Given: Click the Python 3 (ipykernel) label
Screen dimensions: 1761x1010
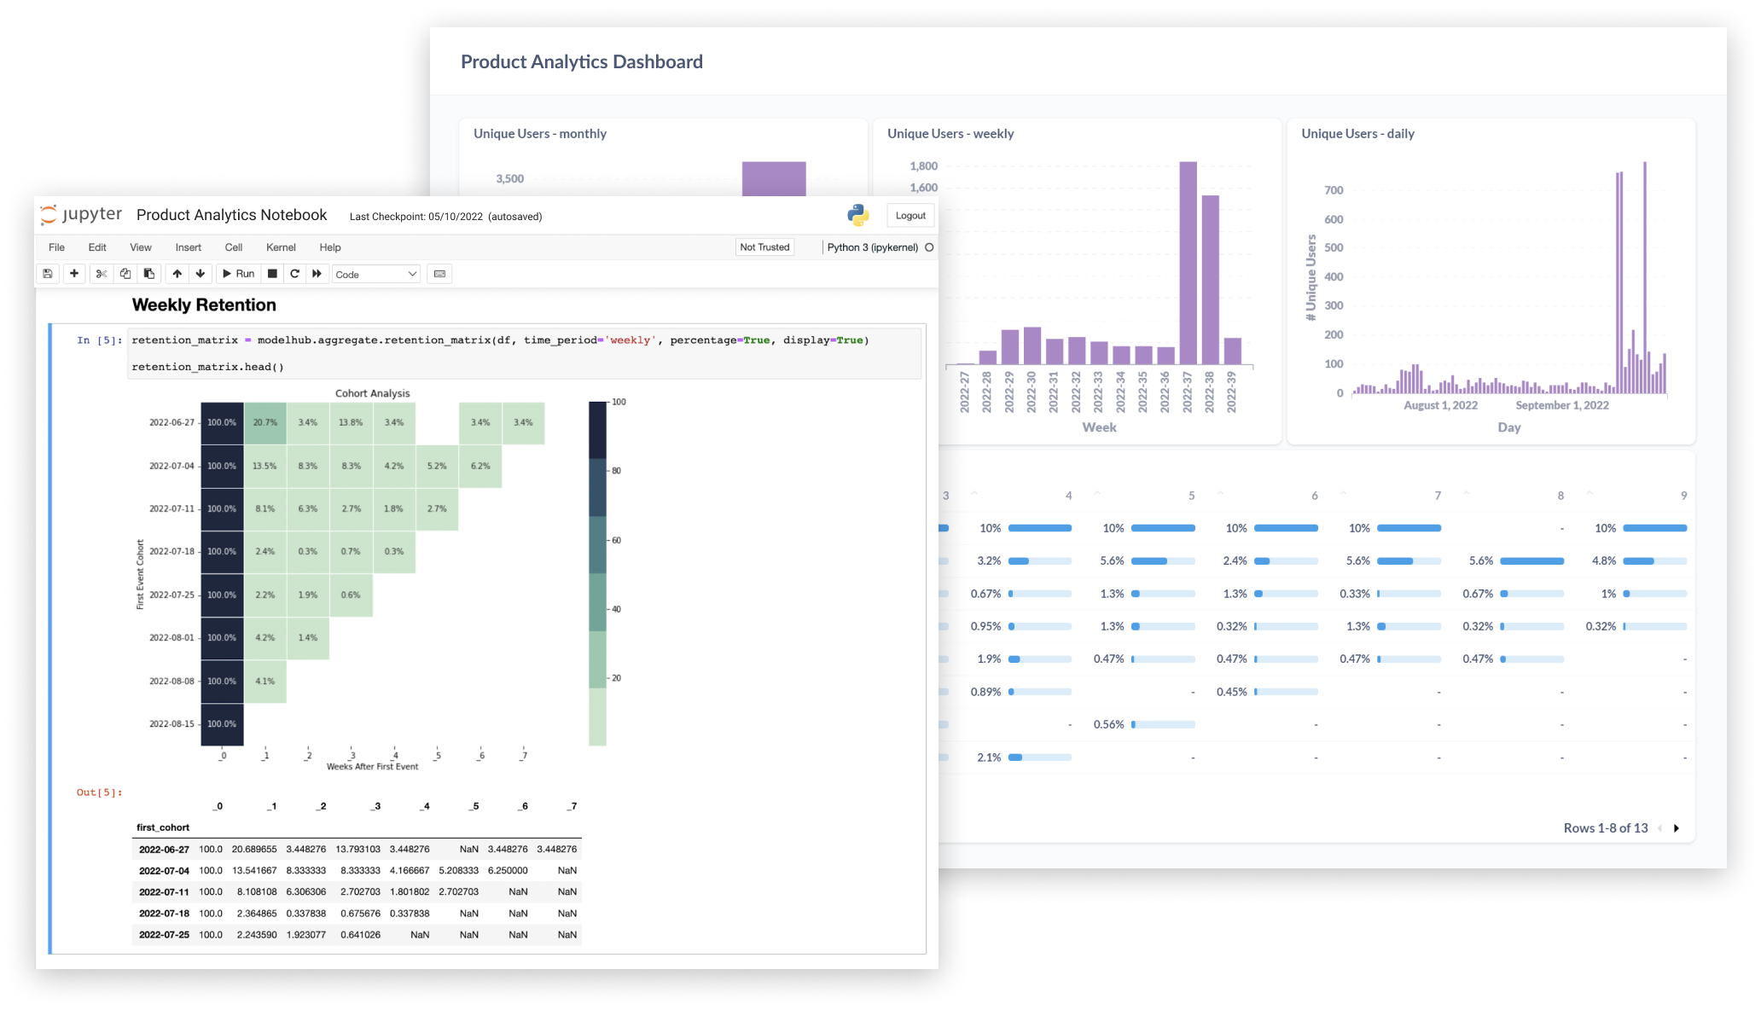Looking at the screenshot, I should pyautogui.click(x=872, y=247).
